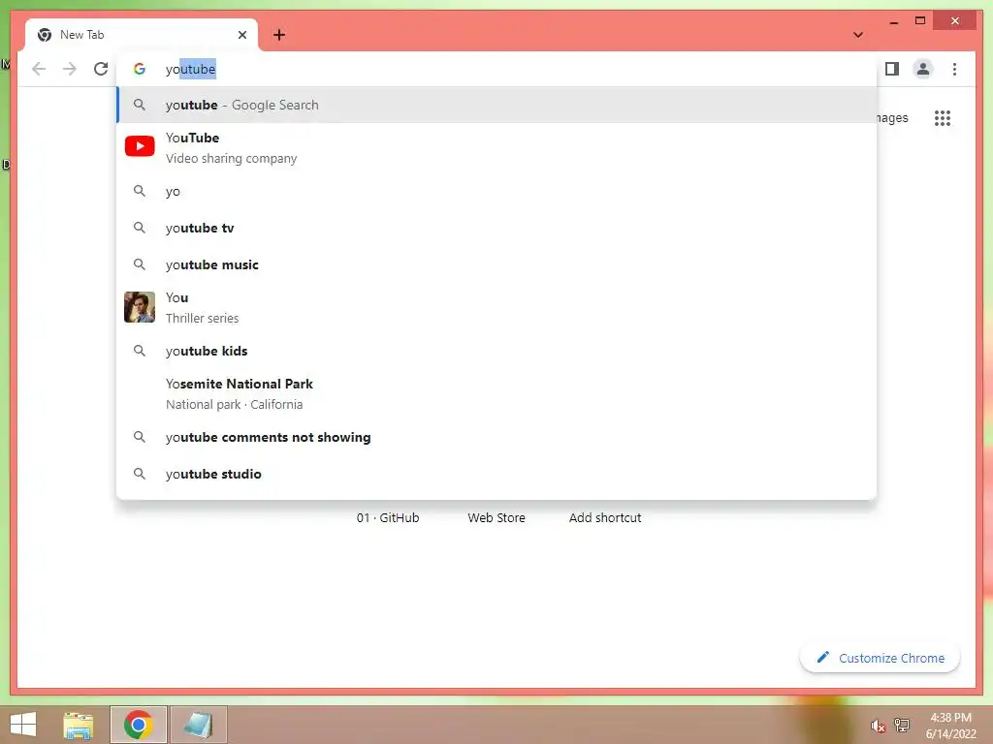The height and width of the screenshot is (744, 993).
Task: Open the Web Store shortcut
Action: (496, 517)
